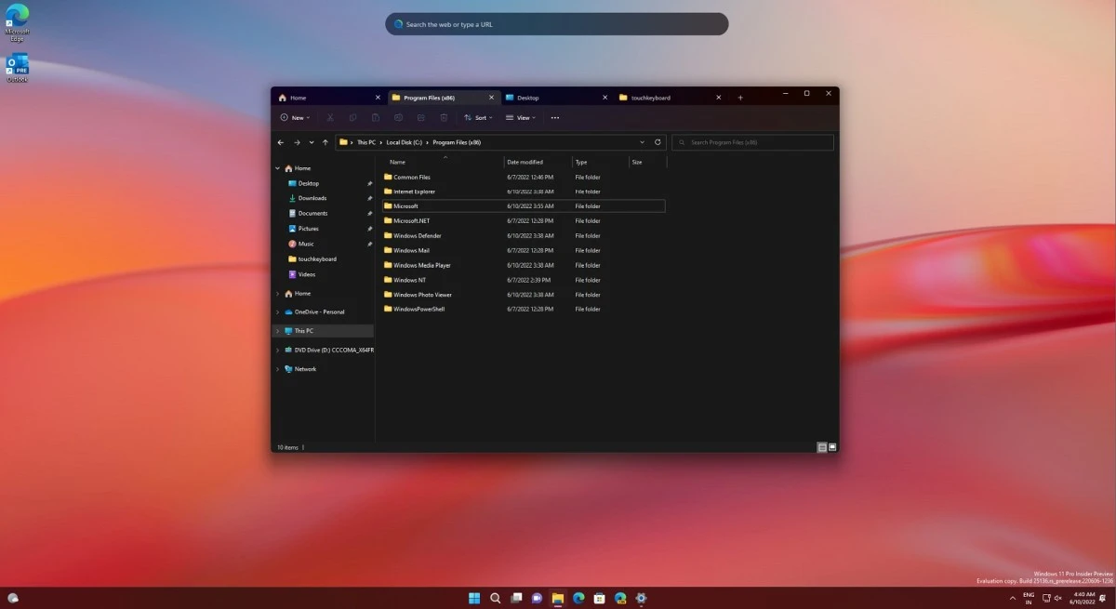Open the Sort dropdown menu

point(479,117)
